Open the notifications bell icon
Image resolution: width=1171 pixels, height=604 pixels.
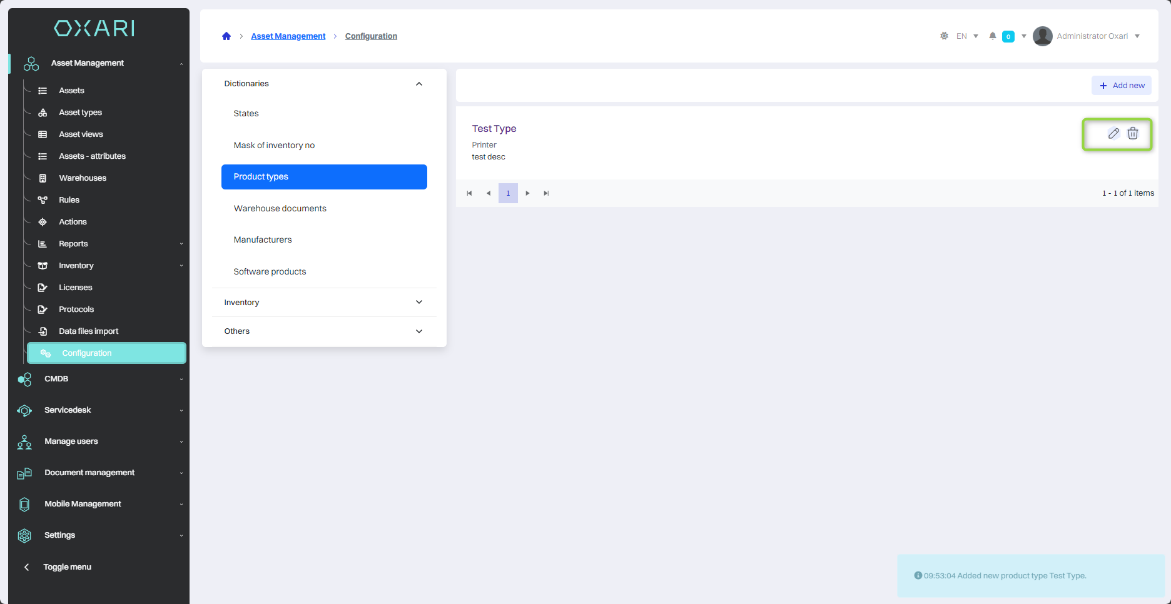point(992,36)
